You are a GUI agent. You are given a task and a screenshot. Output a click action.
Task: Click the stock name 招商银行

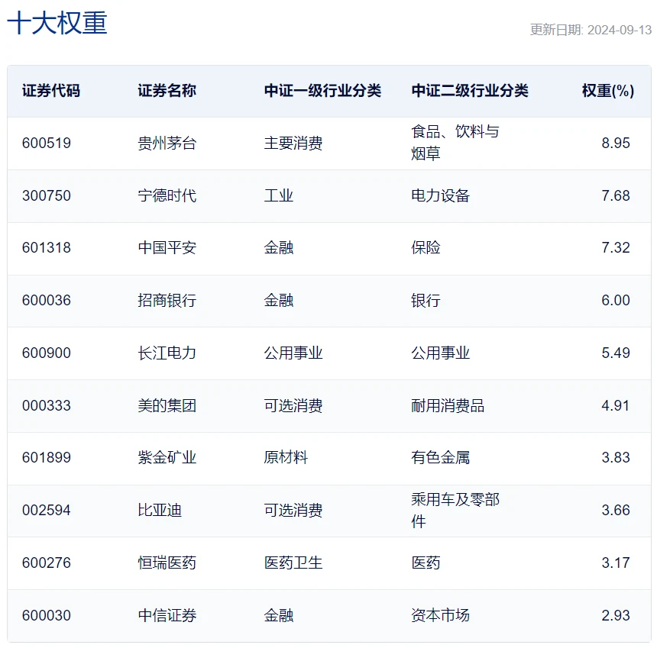(x=167, y=301)
